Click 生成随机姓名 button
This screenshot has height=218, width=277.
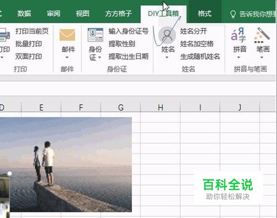tap(200, 56)
